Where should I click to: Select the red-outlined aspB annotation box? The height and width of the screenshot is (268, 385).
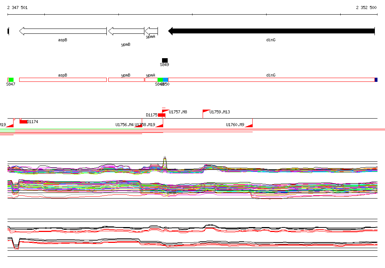(63, 80)
